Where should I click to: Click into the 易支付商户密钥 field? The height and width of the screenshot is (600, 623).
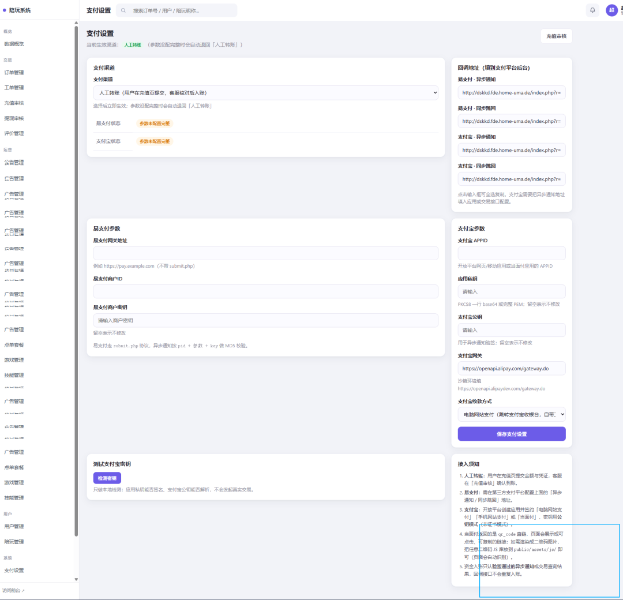point(266,320)
